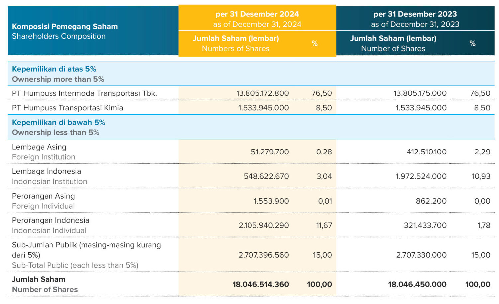Select the "as of December 31, 2023" text
499x304 pixels.
pyautogui.click(x=415, y=24)
